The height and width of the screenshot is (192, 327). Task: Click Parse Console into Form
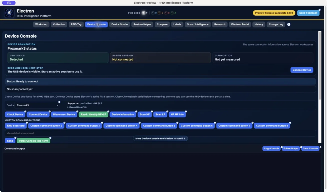click(x=33, y=141)
